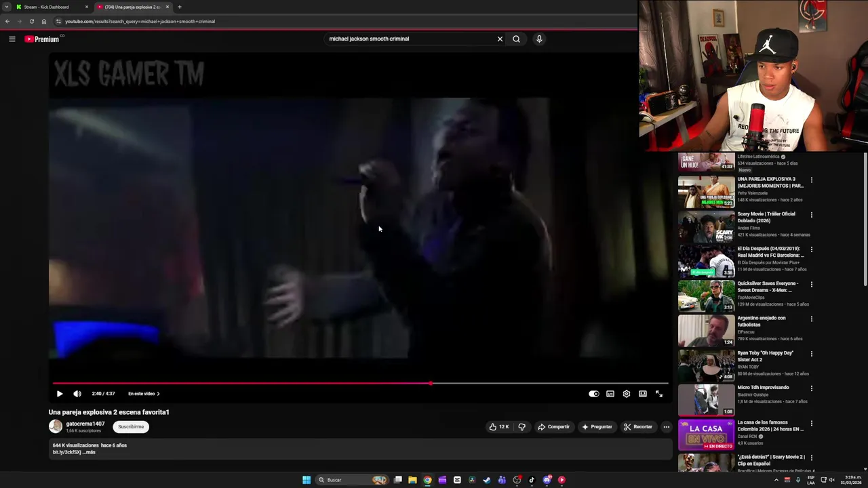Screen dimensions: 868x488
Task: Create a clip with Recortar
Action: (638, 427)
